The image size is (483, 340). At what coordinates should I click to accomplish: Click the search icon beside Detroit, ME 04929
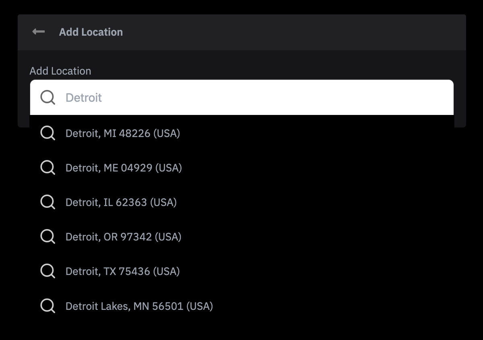tap(47, 168)
